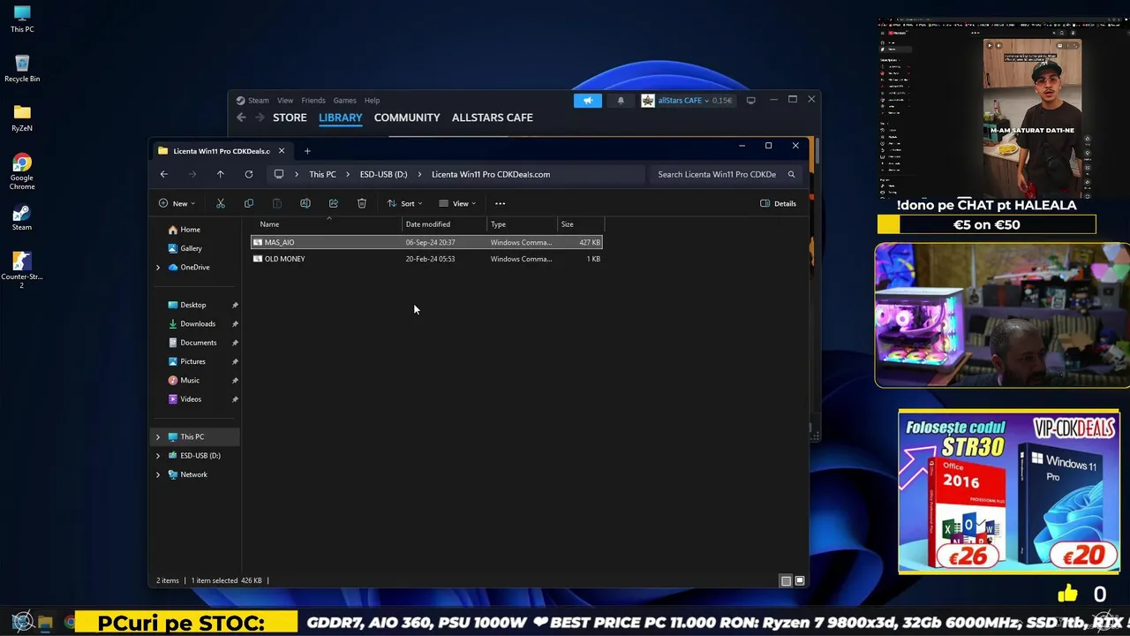Select Counter-Strike 2 desktop shortcut
This screenshot has width=1130, height=636.
pos(22,269)
